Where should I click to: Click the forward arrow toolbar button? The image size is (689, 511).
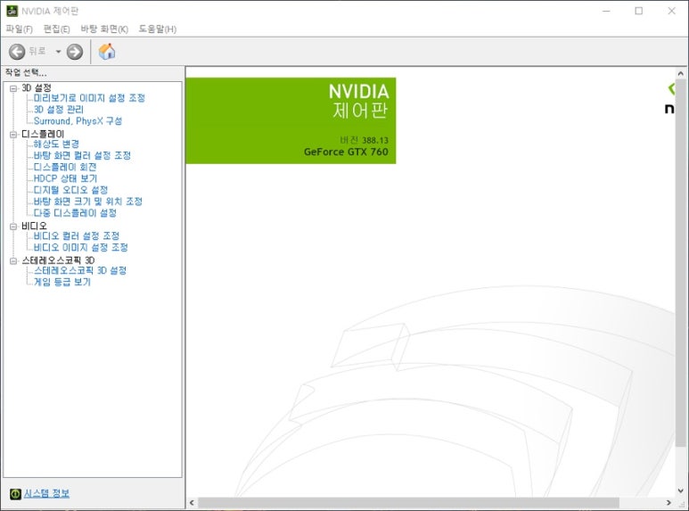[75, 52]
